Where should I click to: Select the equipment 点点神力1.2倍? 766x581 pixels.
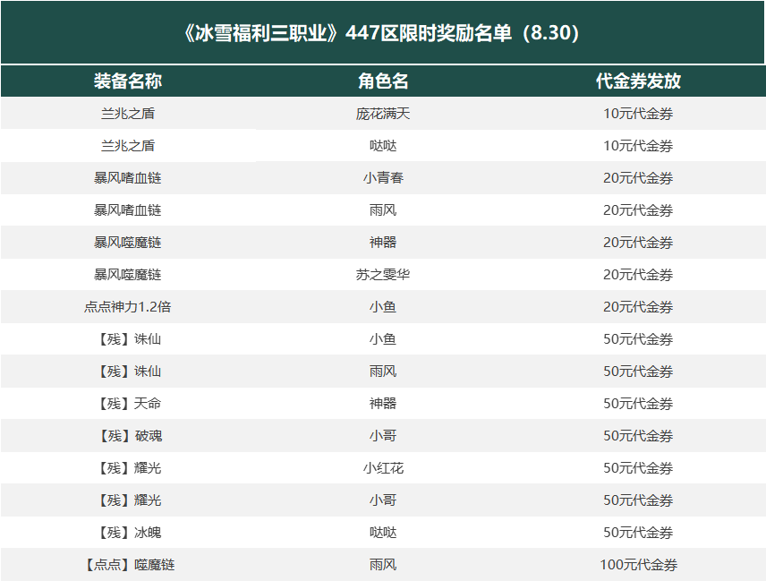(127, 307)
